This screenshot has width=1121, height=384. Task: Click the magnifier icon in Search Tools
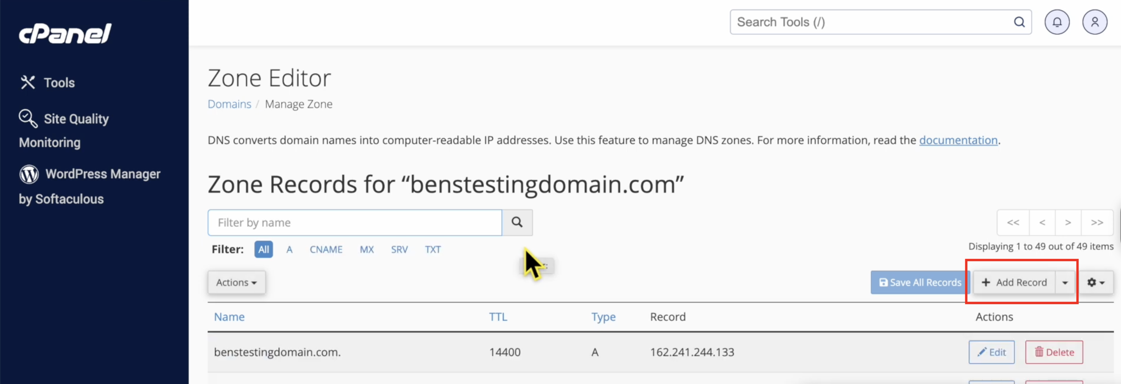(1019, 22)
